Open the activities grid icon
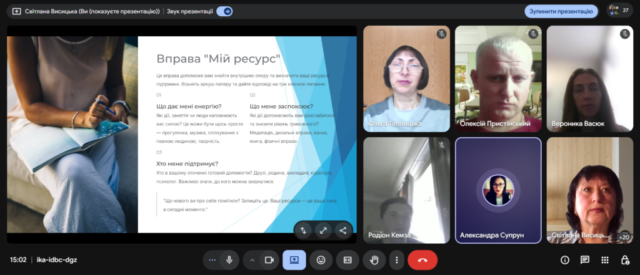The image size is (640, 275). click(x=605, y=260)
